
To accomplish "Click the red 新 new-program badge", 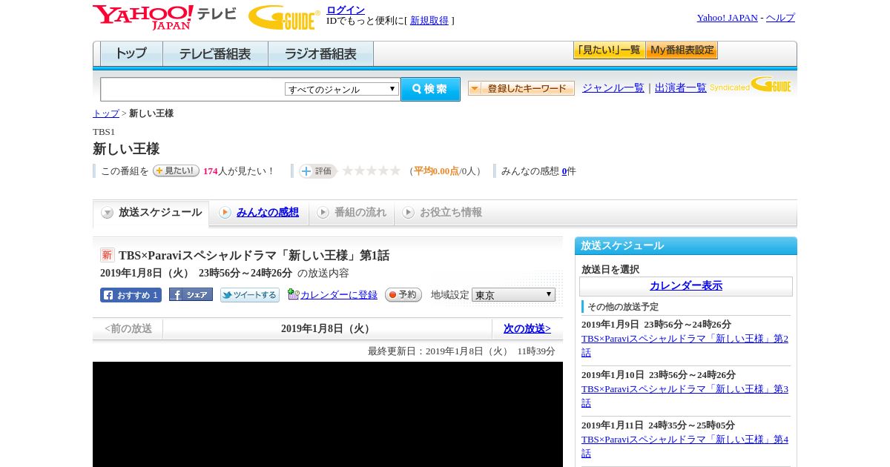I will pyautogui.click(x=108, y=255).
